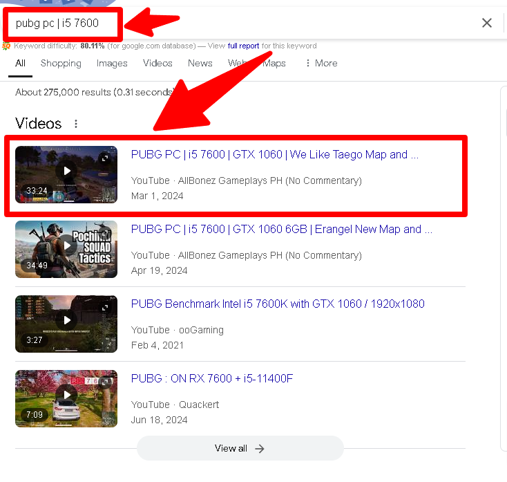This screenshot has width=507, height=482.
Task: Switch to the Shopping tab
Action: click(x=61, y=63)
